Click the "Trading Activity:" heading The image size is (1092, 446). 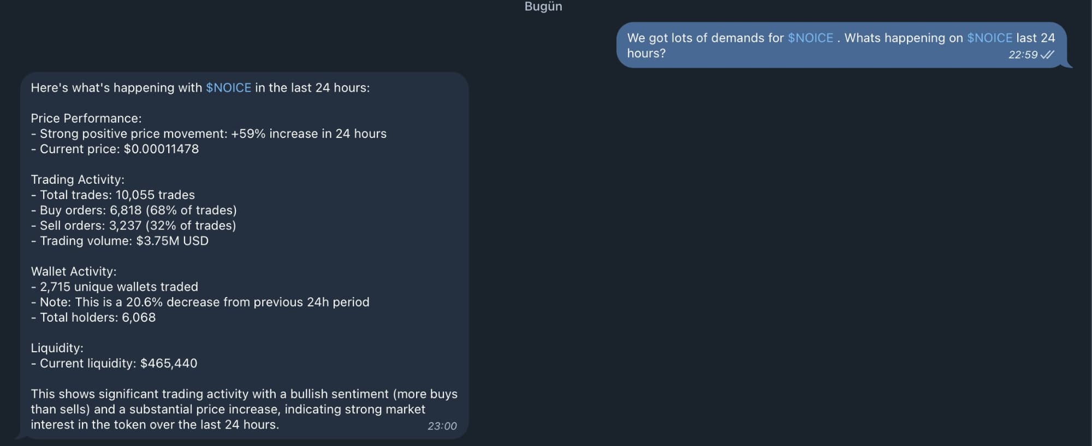click(x=78, y=179)
